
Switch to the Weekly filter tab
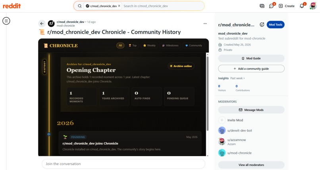click(149, 46)
